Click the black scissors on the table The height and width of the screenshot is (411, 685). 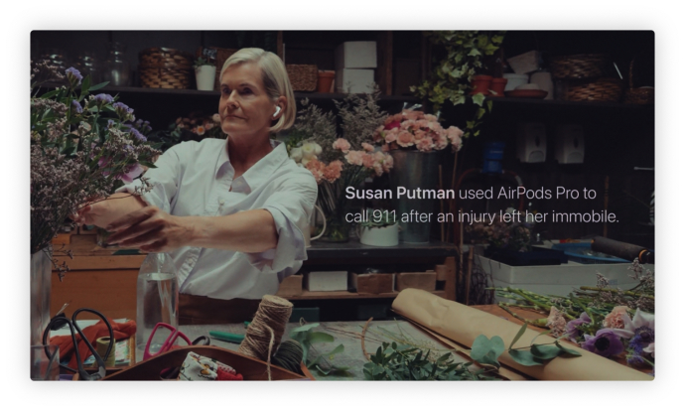tap(79, 342)
